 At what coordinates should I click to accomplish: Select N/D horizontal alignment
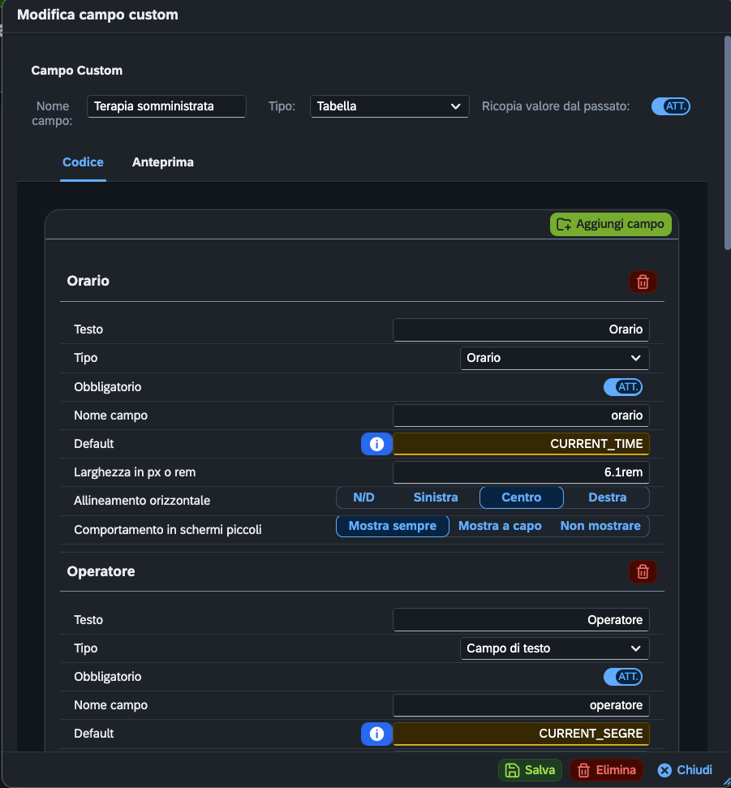[363, 497]
